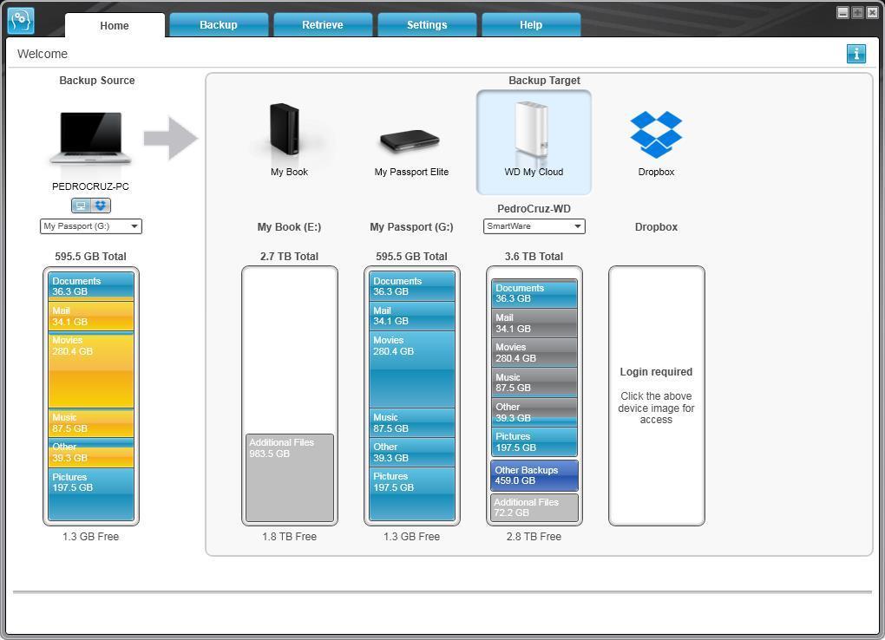Click the PEDROCRUZ-PC laptop source icon
885x640 pixels.
(x=90, y=139)
